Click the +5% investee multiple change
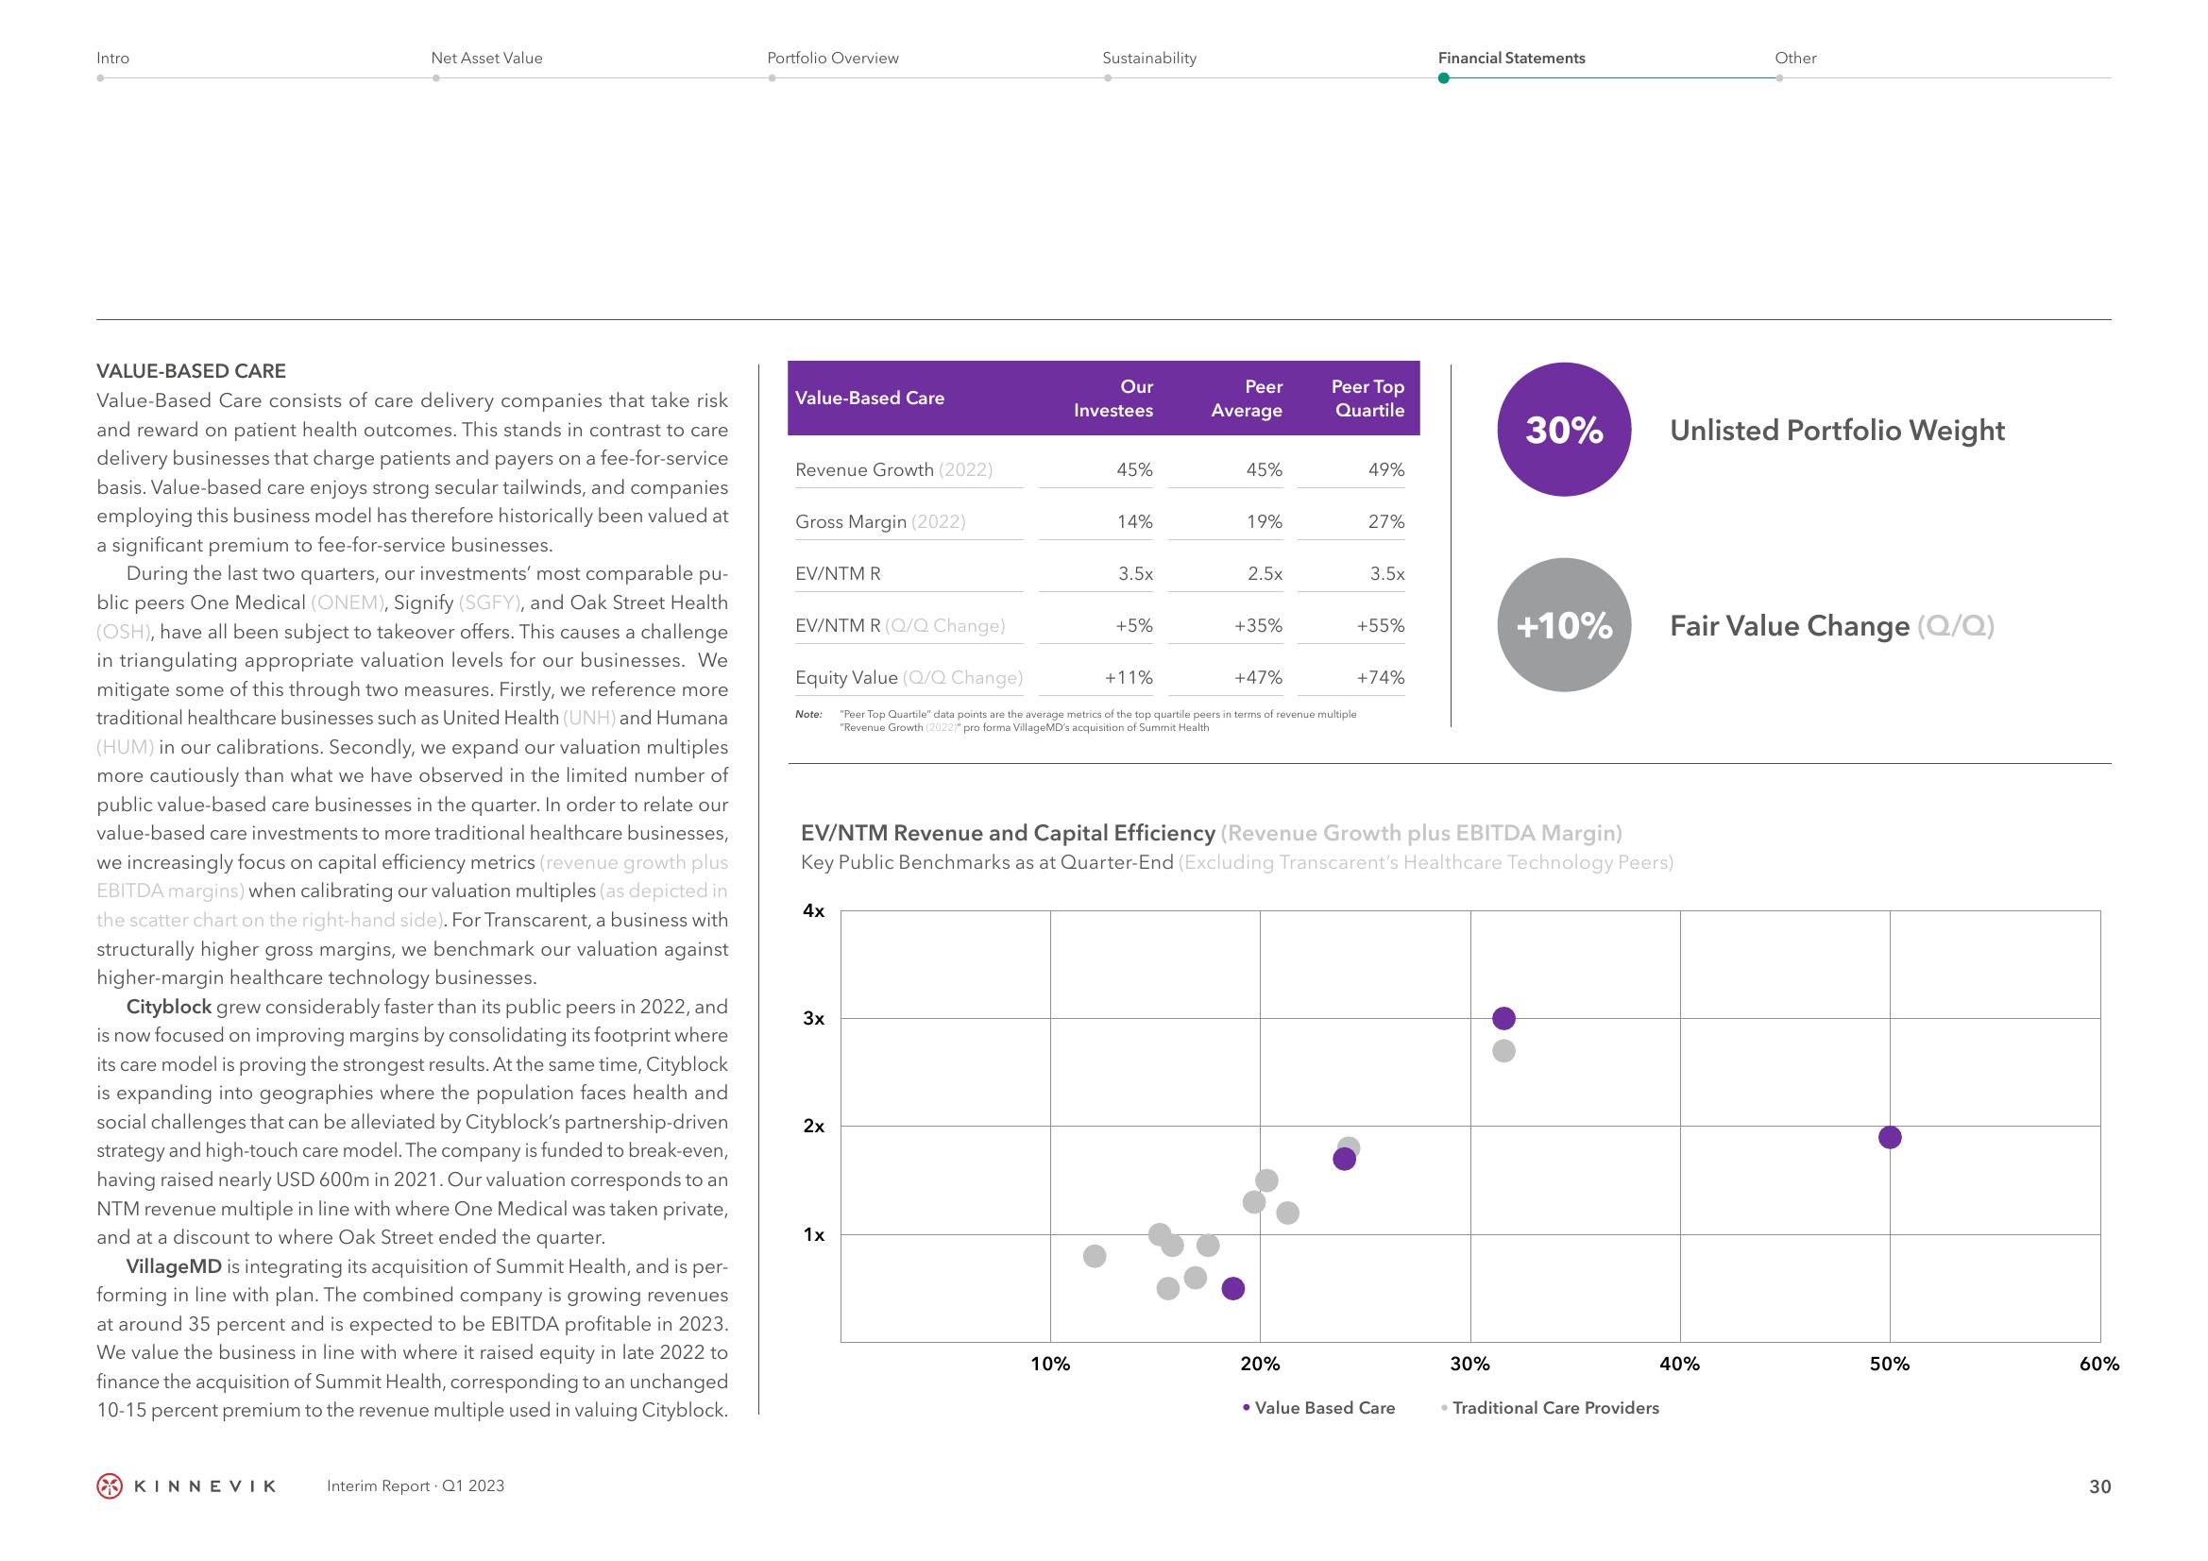2208x1561 pixels. [1134, 625]
